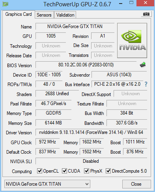Click the GPU Clock value 972 MHz
This screenshot has width=155, height=192.
pos(47,142)
